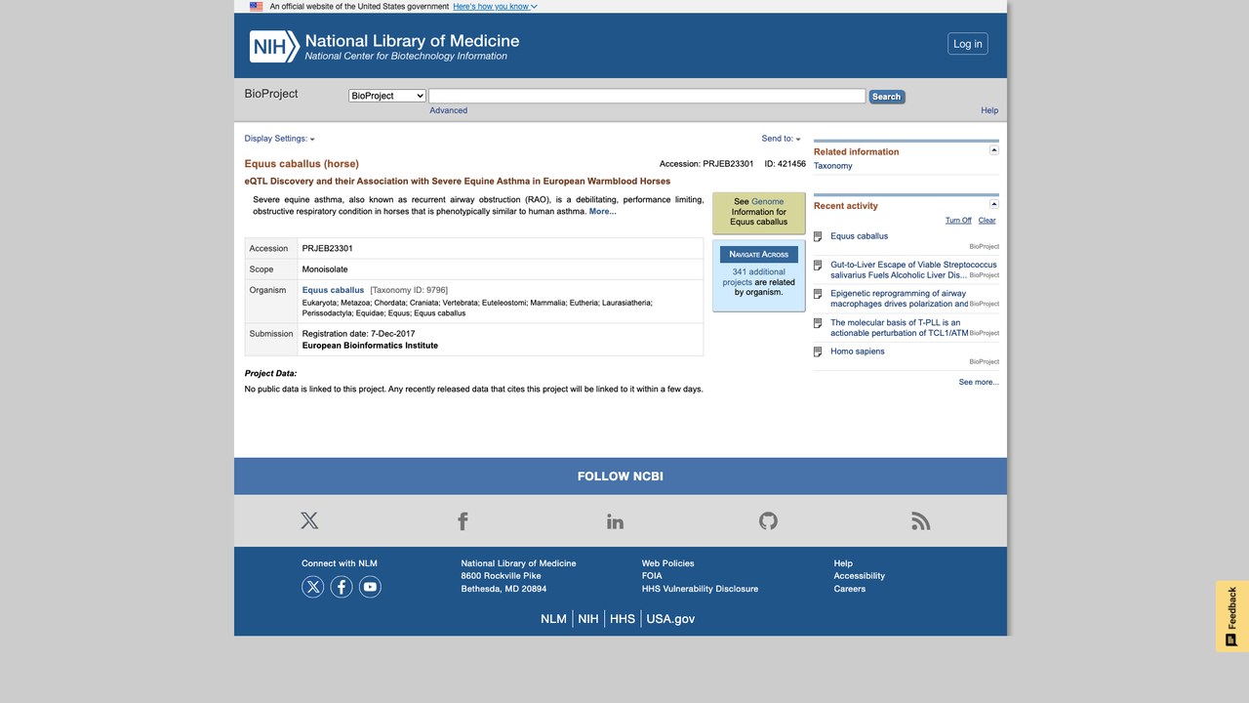Clear the recent activity list
Viewport: 1249px width, 703px height.
(987, 221)
